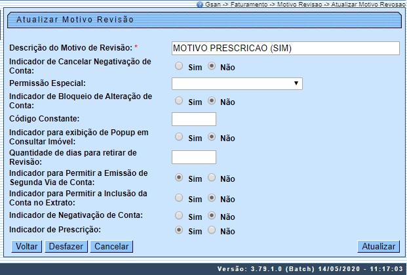Select Não for Inclusão da Conta no Extrato

tap(212, 198)
